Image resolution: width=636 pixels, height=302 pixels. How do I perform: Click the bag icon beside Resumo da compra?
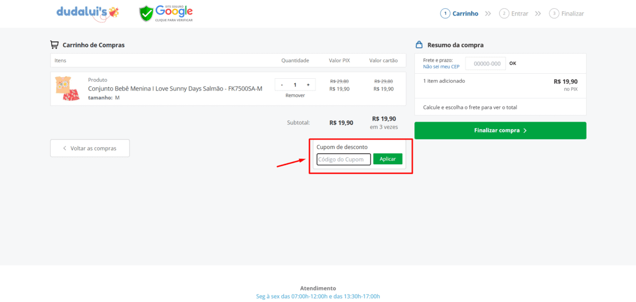pyautogui.click(x=419, y=44)
